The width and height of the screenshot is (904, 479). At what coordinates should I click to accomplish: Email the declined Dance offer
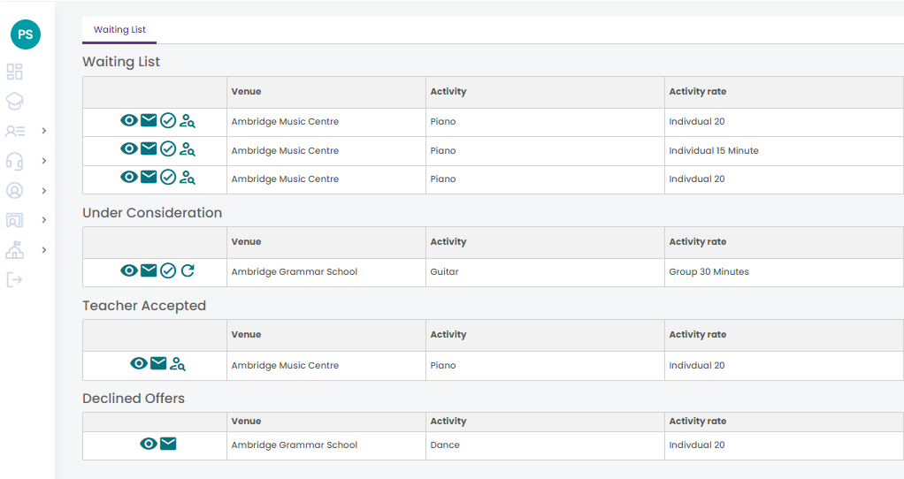pyautogui.click(x=168, y=444)
